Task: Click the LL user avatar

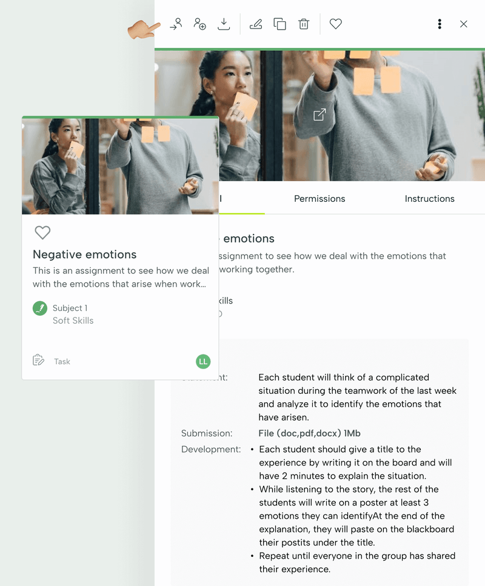Action: 203,361
